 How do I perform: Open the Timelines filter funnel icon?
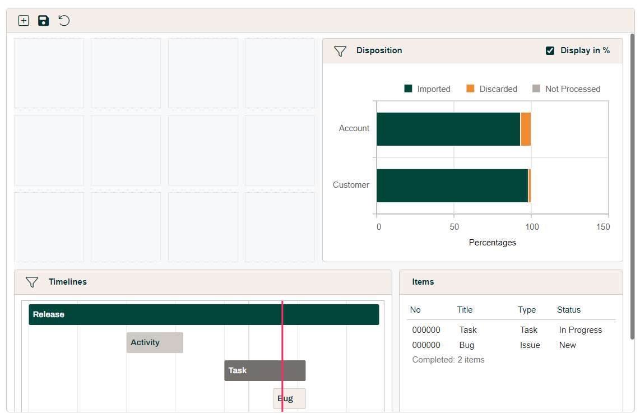[32, 282]
